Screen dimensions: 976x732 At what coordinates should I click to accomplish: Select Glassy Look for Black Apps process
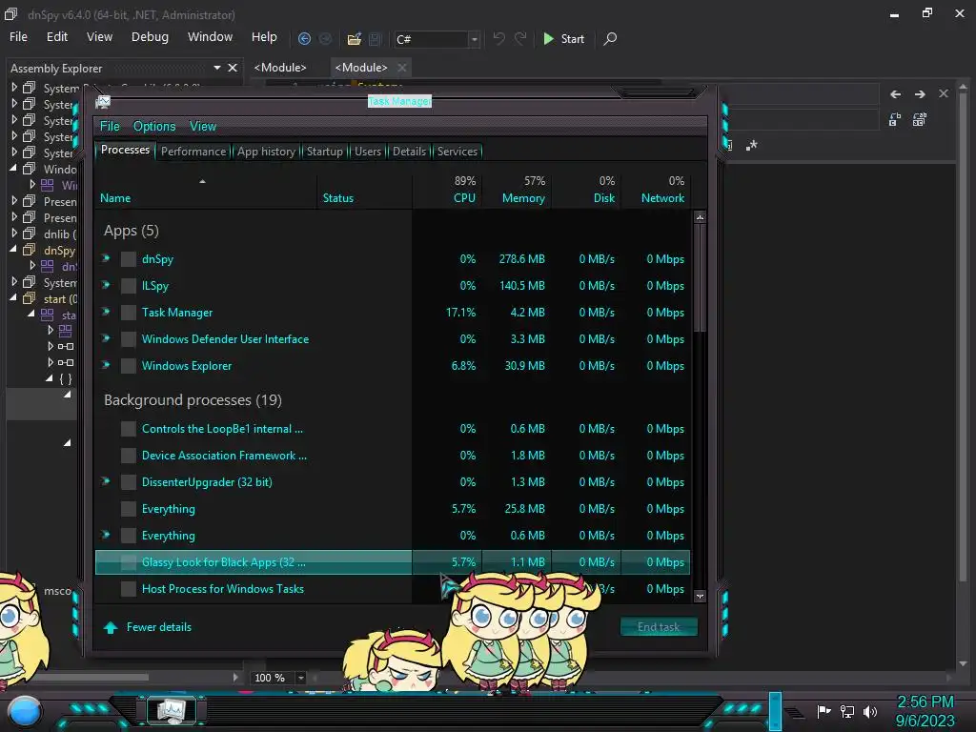coord(392,562)
